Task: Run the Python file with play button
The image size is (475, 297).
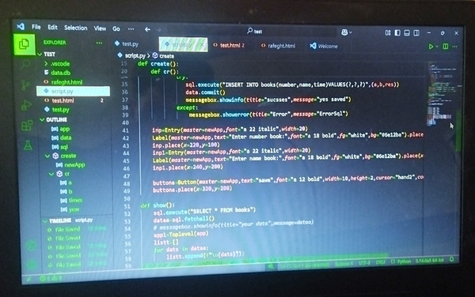Action: click(431, 47)
